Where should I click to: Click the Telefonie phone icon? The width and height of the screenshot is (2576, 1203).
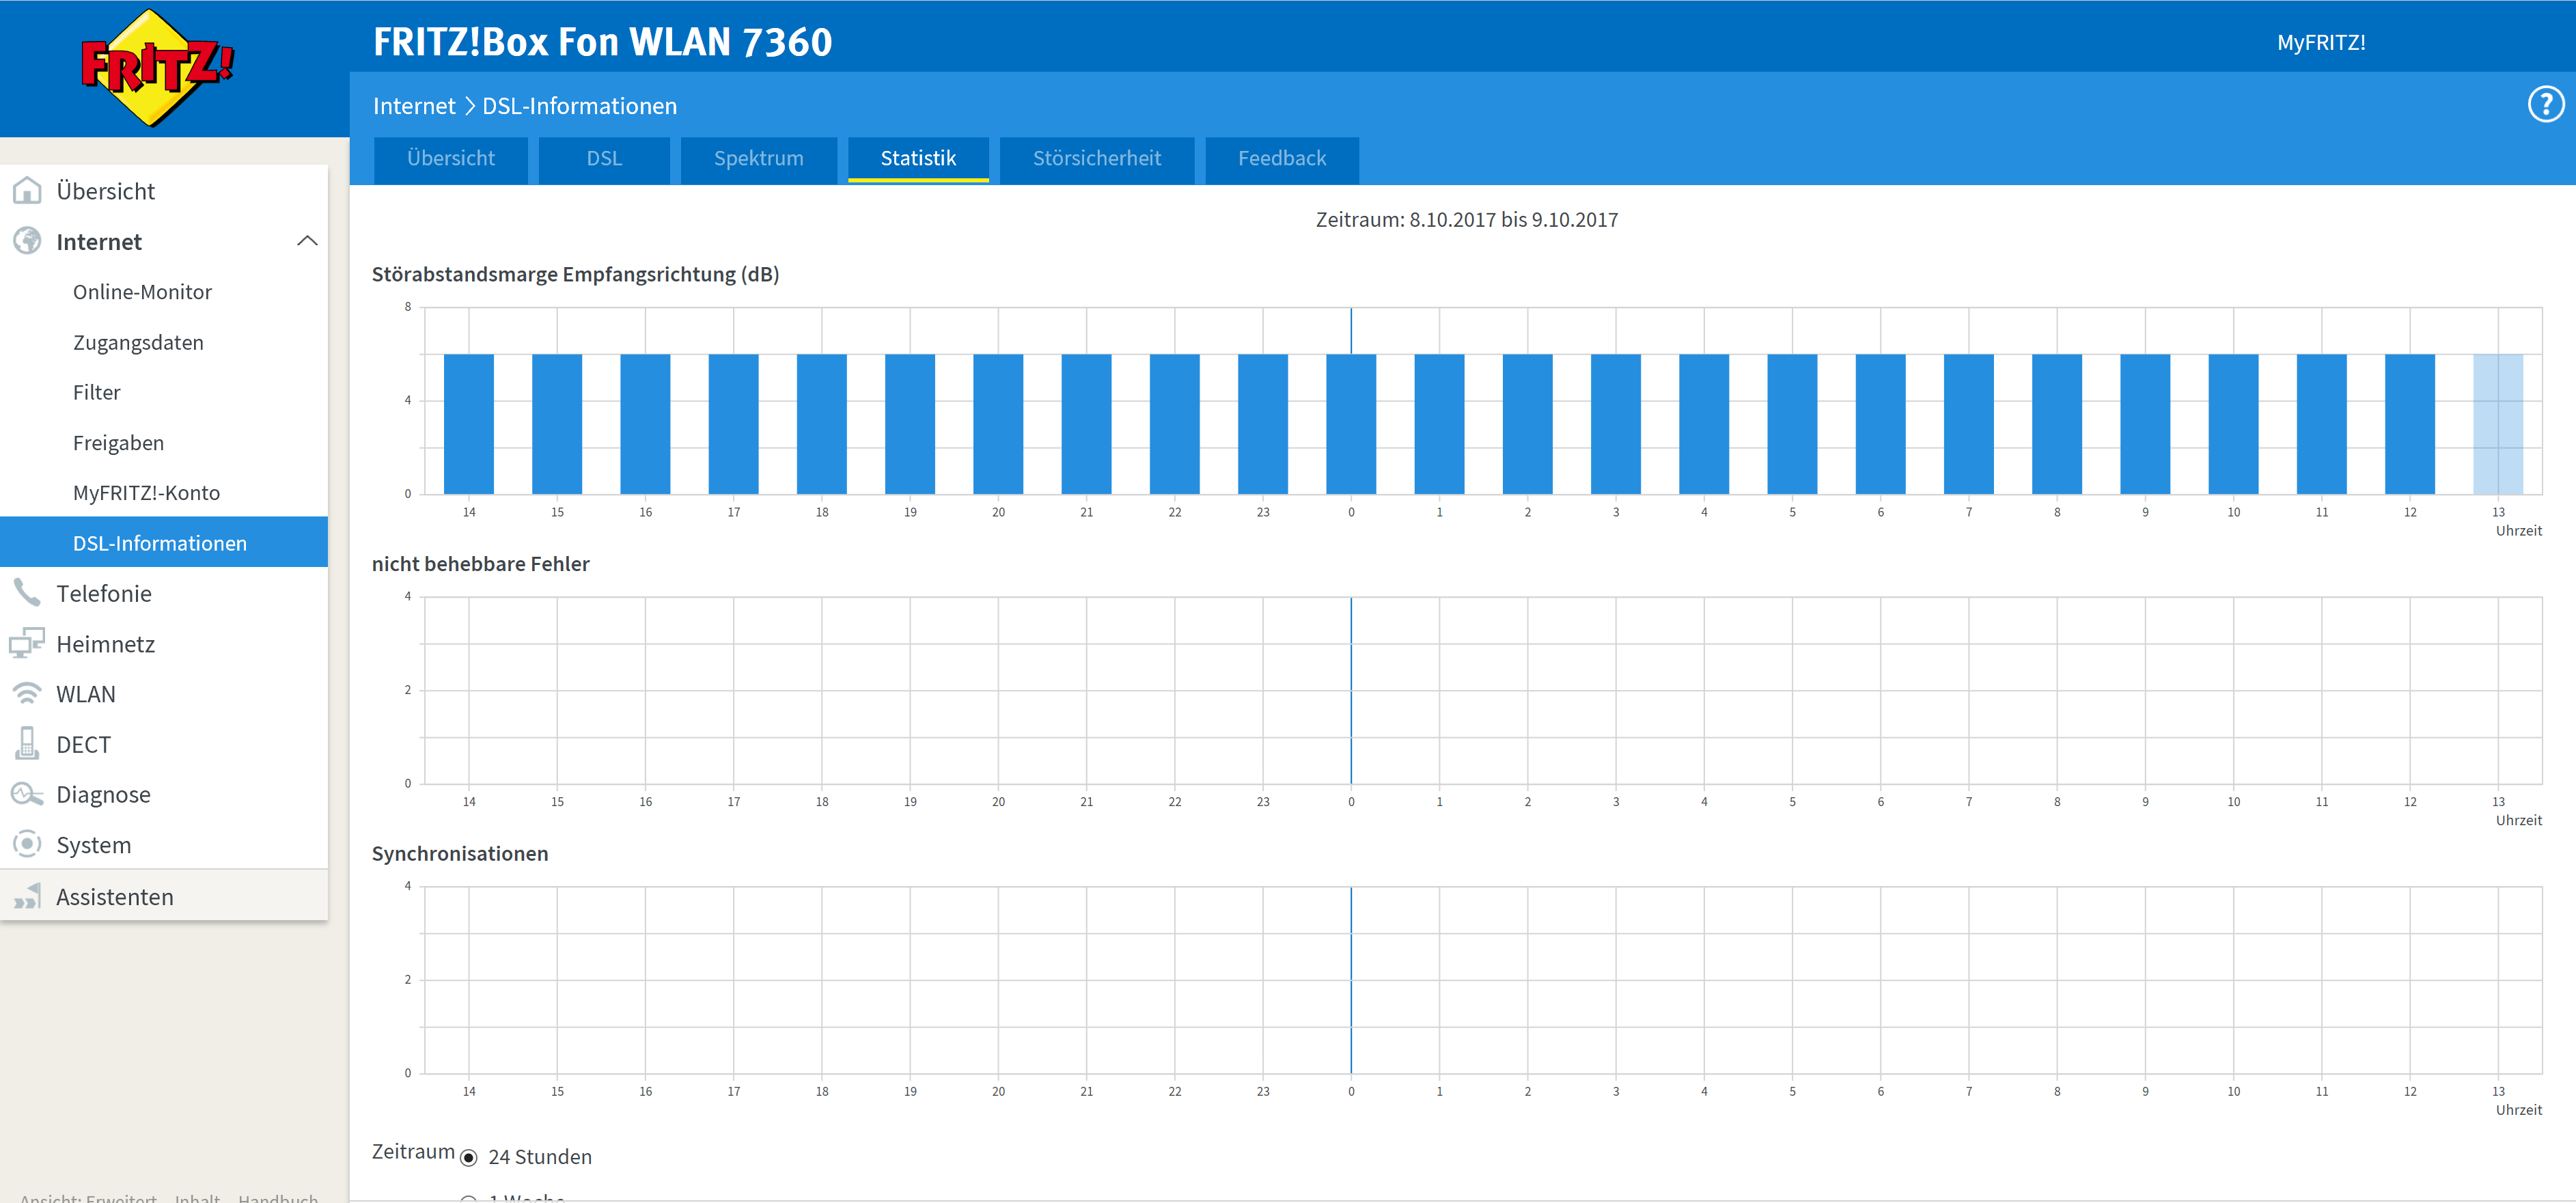[x=27, y=593]
